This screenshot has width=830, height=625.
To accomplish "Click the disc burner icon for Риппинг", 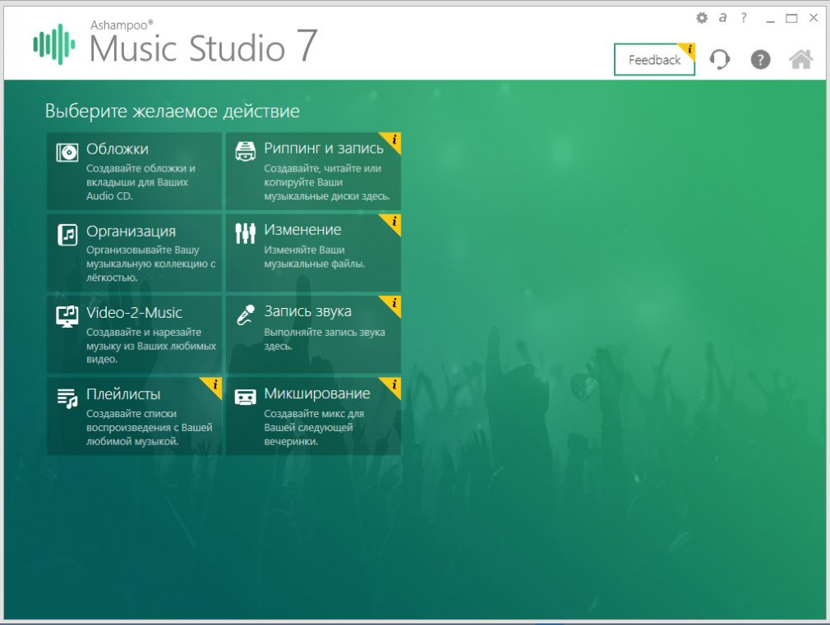I will 245,152.
